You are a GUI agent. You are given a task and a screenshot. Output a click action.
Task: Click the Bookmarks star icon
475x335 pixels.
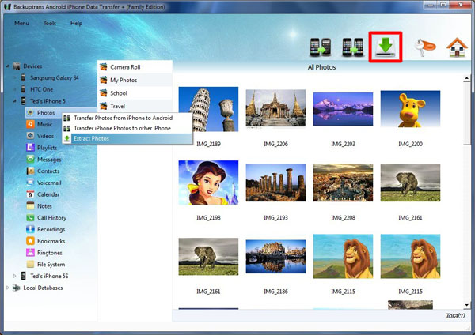(x=30, y=241)
